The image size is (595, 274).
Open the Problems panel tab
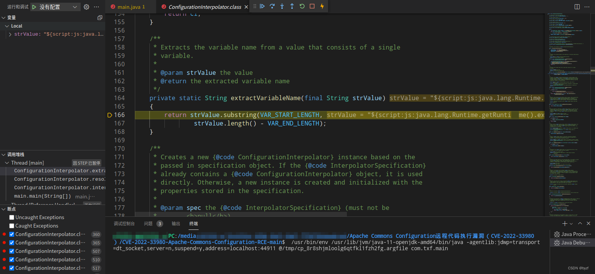[148, 223]
